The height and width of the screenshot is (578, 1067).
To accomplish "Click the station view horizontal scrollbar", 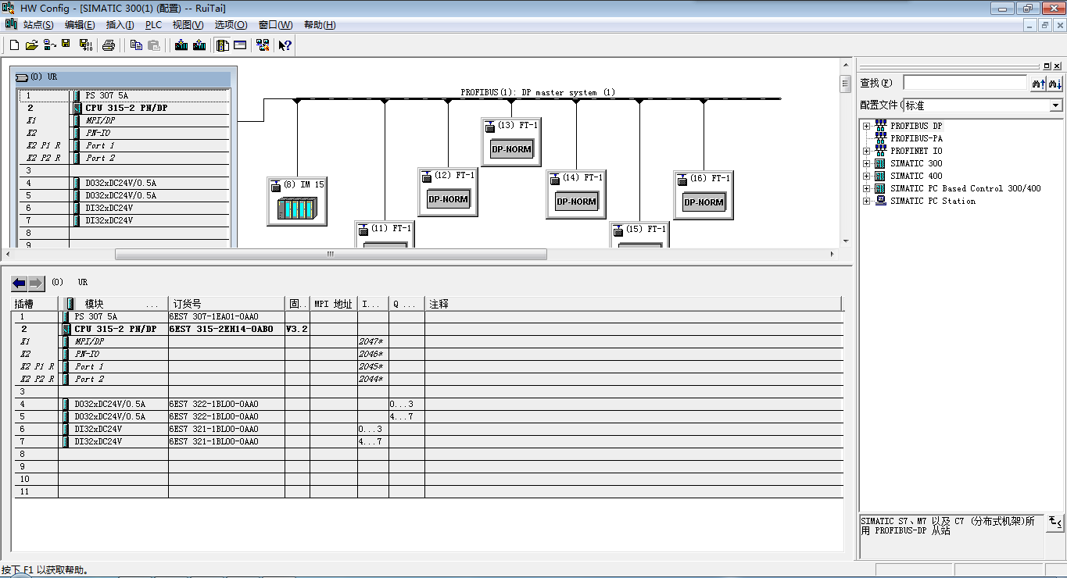I will click(331, 254).
